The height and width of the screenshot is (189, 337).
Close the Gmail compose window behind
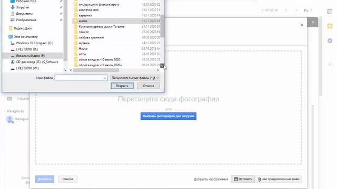[x=313, y=22]
